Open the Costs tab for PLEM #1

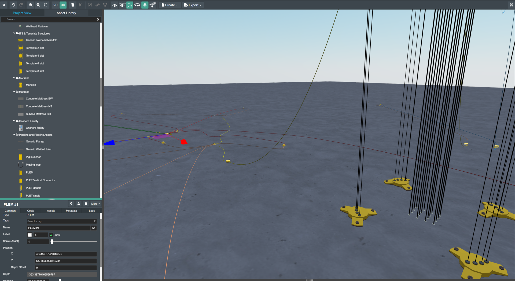30,211
